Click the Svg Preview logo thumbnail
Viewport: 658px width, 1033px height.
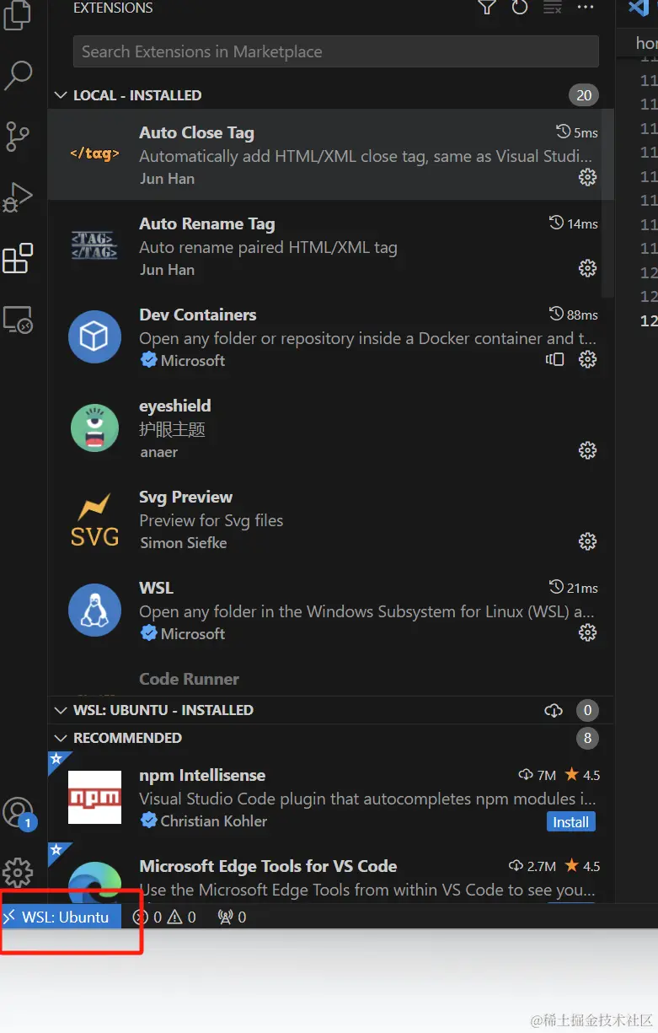point(94,519)
